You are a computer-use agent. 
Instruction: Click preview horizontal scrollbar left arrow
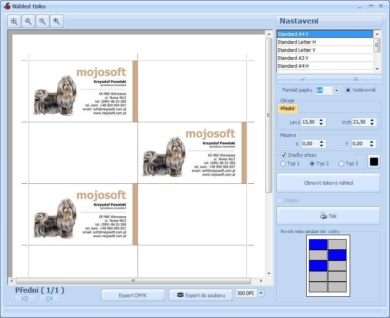coord(12,281)
